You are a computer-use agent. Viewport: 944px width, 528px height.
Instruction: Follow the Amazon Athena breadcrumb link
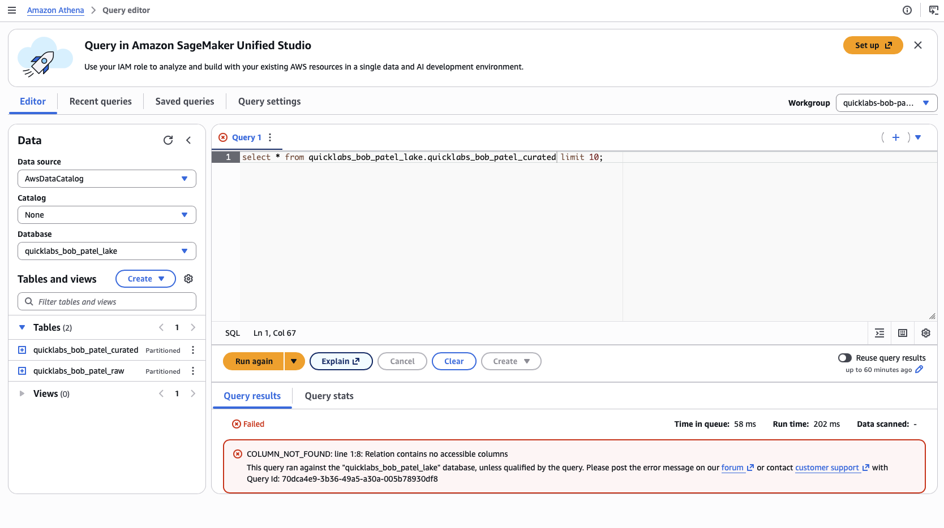click(55, 10)
